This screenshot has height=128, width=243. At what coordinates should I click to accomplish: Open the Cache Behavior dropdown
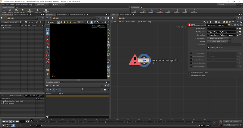click(218, 38)
